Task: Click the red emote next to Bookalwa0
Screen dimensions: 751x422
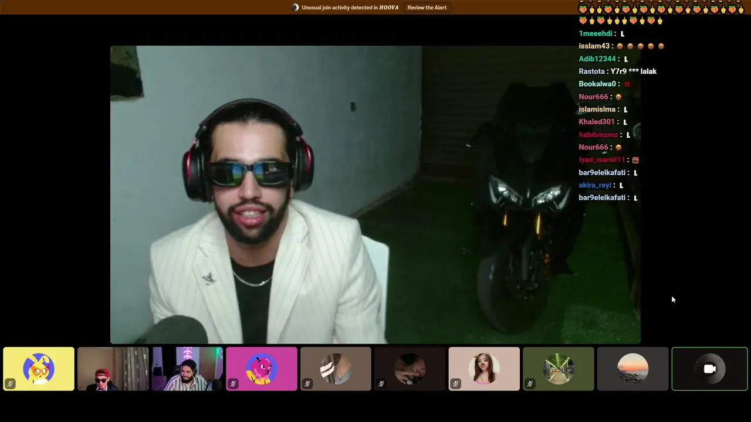Action: [627, 84]
